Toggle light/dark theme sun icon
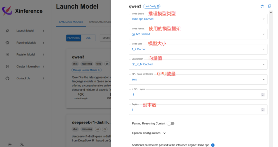278x147 pixels. (x=10, y=144)
